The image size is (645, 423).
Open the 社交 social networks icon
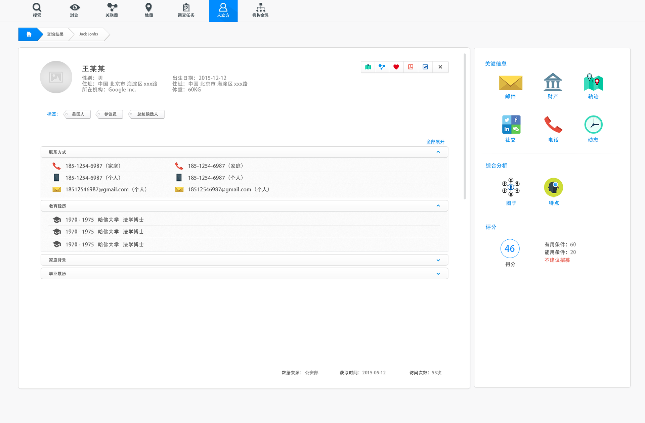coord(511,125)
